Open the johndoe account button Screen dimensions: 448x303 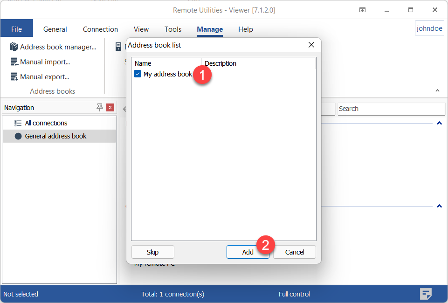click(x=429, y=28)
